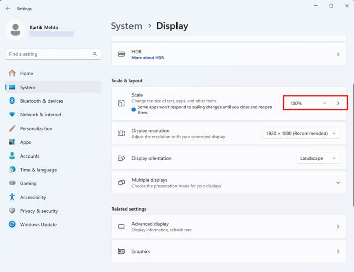Click the Display orientation icon
The width and height of the screenshot is (354, 272).
pyautogui.click(x=121, y=158)
